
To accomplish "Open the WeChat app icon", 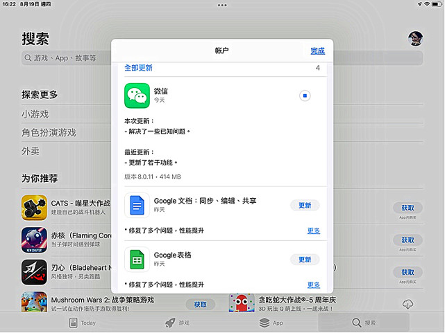I will [x=137, y=96].
